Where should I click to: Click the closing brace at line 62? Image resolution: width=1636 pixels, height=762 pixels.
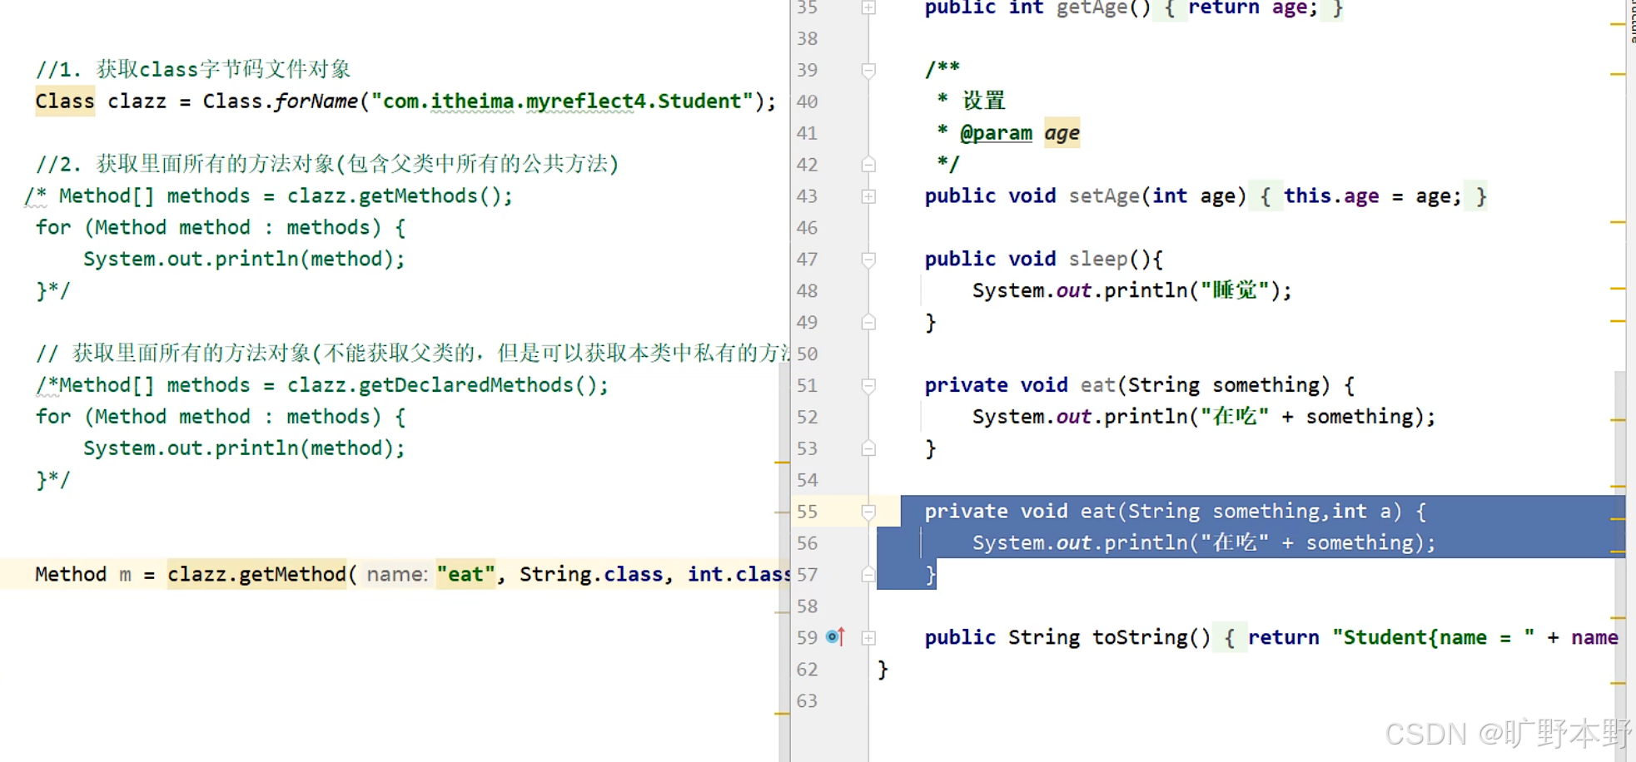[x=883, y=670]
